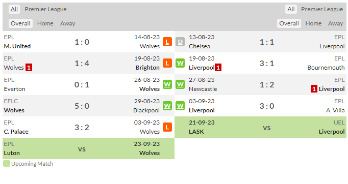Click the W badge next to Newcastle
The image size is (348, 184).
click(x=180, y=84)
